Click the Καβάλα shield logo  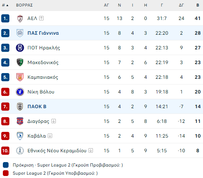click(20, 136)
